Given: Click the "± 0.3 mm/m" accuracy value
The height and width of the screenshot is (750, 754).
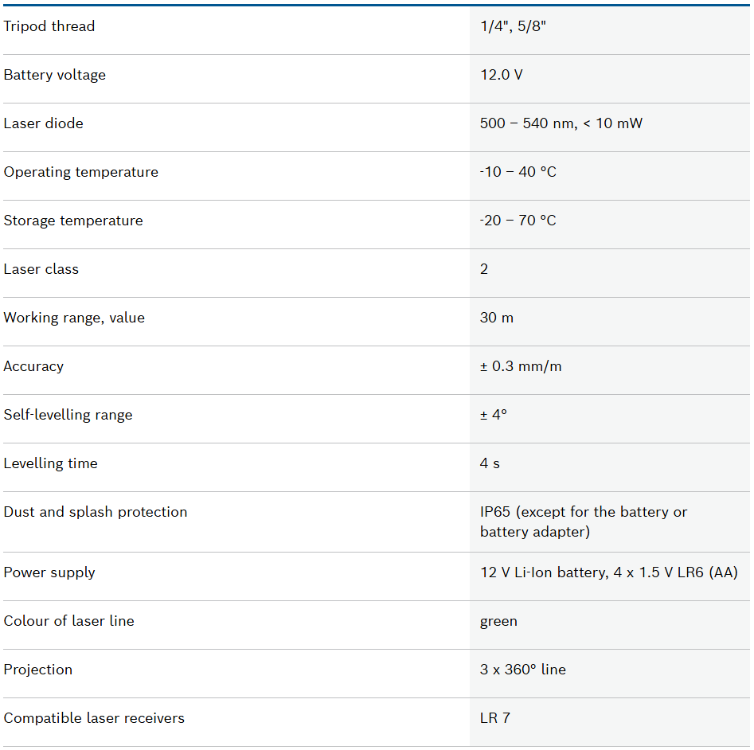Looking at the screenshot, I should 521,366.
